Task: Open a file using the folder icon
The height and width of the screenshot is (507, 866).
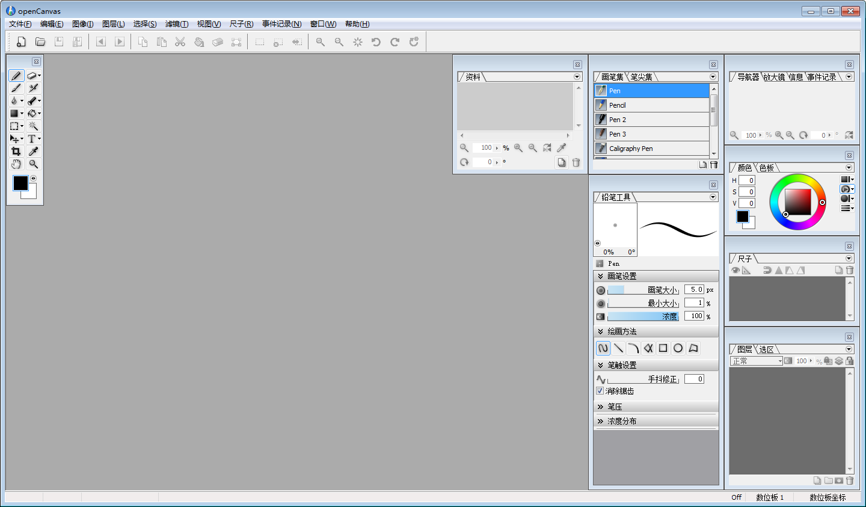Action: 40,41
